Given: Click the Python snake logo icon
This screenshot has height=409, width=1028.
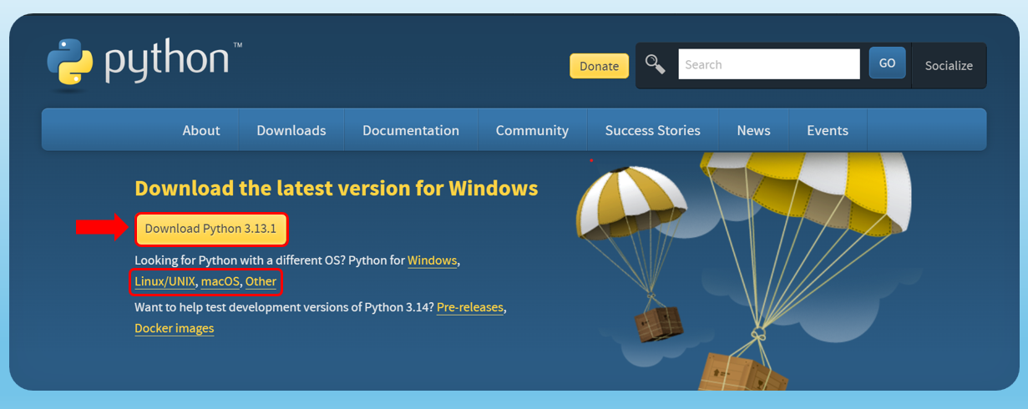Looking at the screenshot, I should point(69,62).
